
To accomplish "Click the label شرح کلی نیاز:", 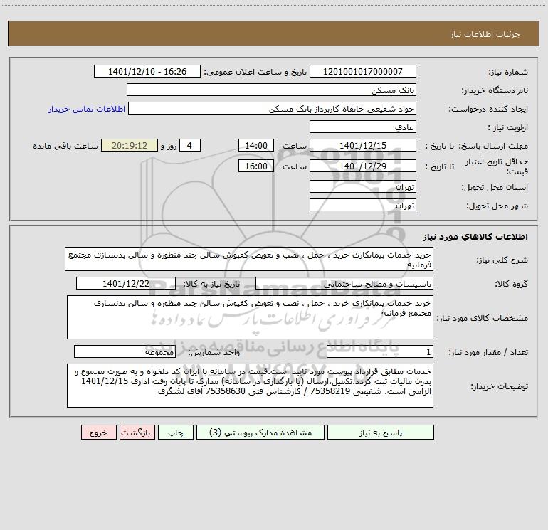I will (x=502, y=260).
